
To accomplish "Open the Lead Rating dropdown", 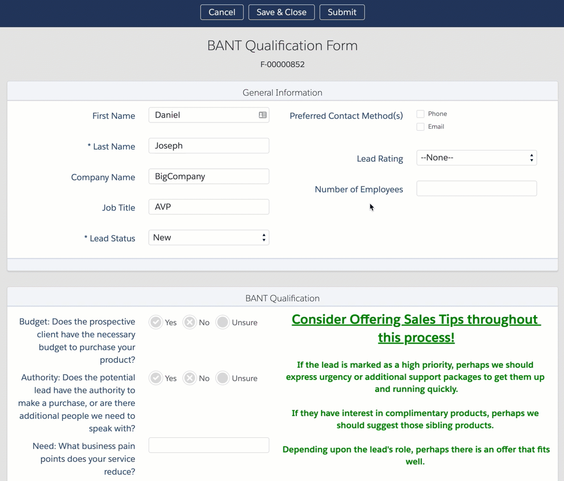I will pos(476,158).
